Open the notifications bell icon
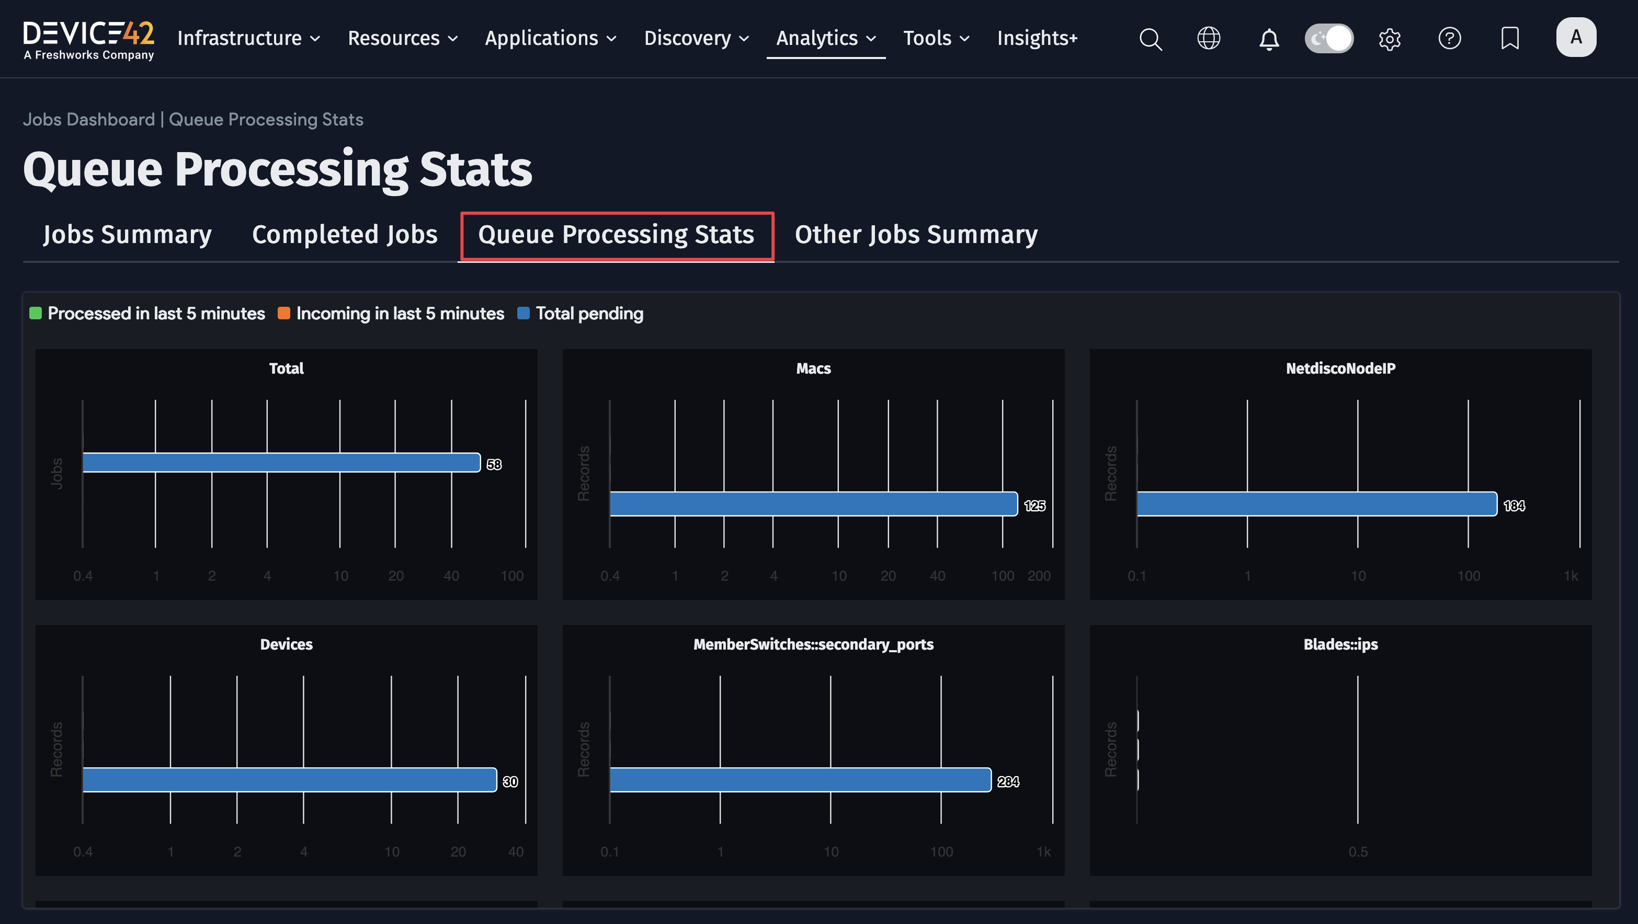The image size is (1638, 924). click(x=1269, y=39)
